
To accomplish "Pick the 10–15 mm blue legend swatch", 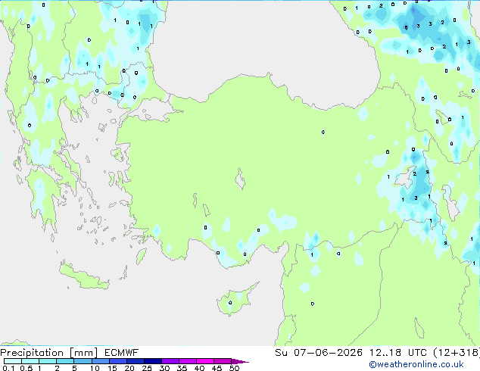I will [x=100, y=361].
